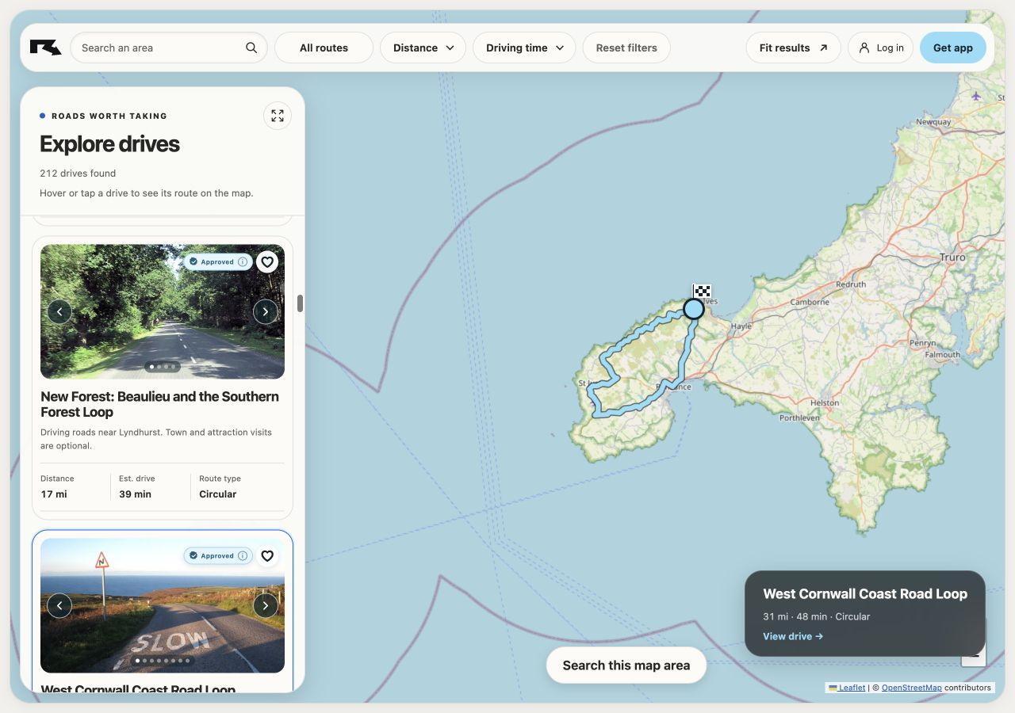Open the Driving time filter dropdown

pos(524,48)
